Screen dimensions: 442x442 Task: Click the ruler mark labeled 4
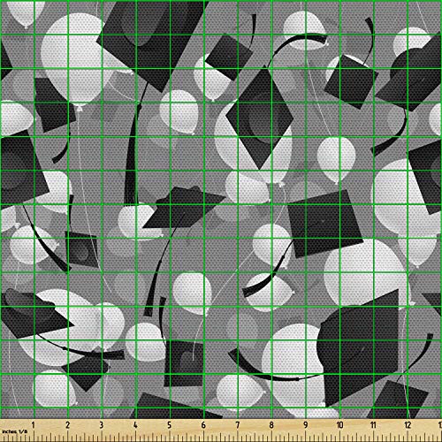point(135,425)
